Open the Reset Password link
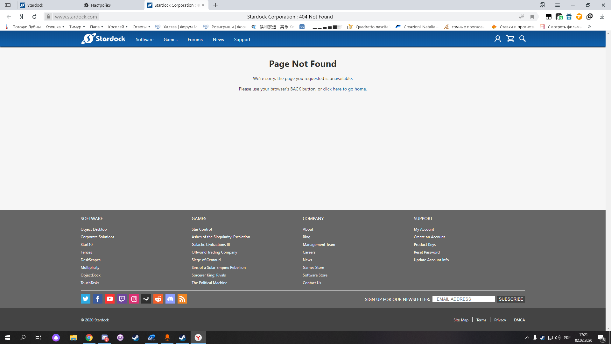 (x=427, y=252)
